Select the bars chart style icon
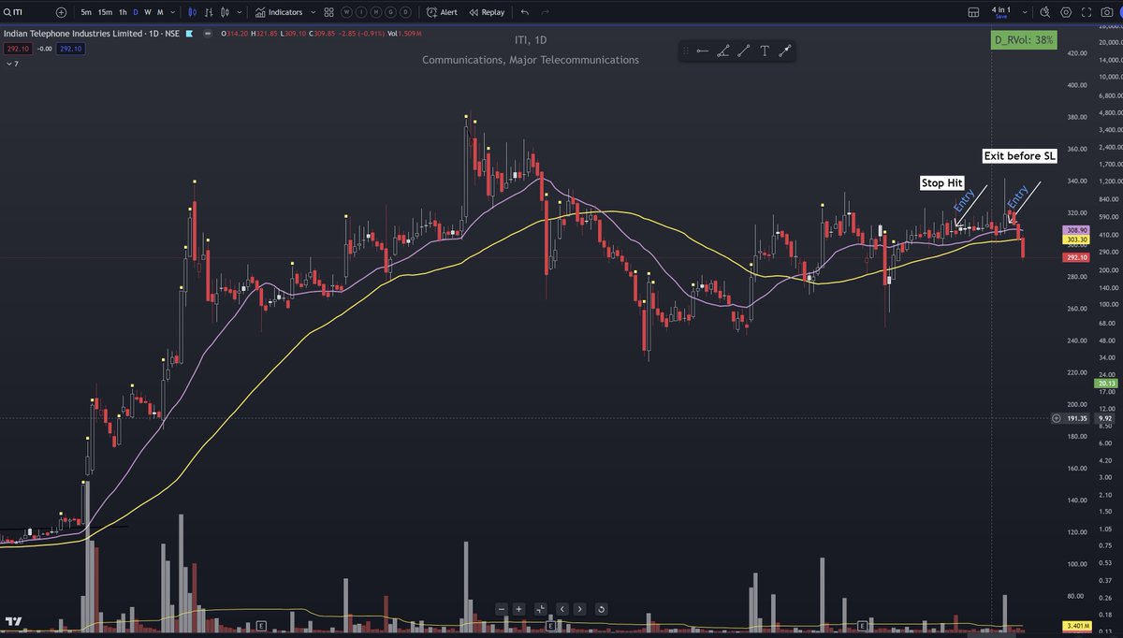 click(208, 12)
